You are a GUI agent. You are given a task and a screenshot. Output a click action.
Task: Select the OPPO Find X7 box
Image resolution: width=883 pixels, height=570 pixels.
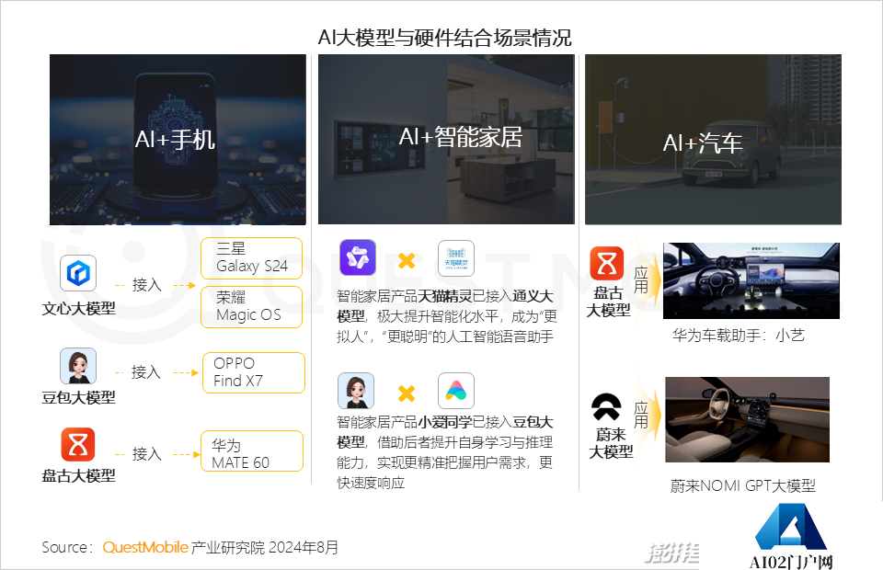point(254,373)
